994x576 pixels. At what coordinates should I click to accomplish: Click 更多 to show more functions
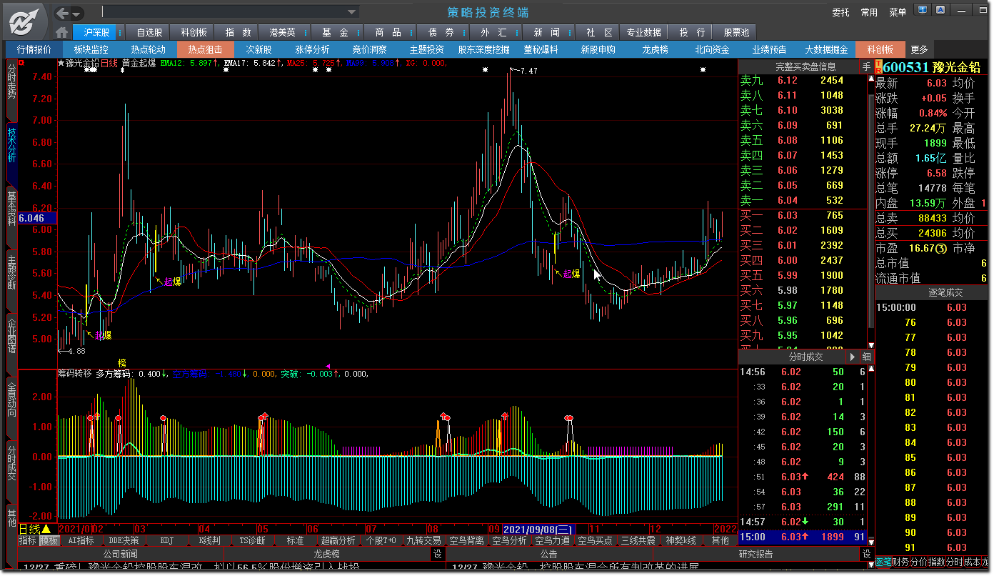(919, 49)
